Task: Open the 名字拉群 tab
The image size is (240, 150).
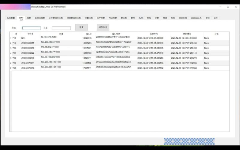Action: coord(101,18)
